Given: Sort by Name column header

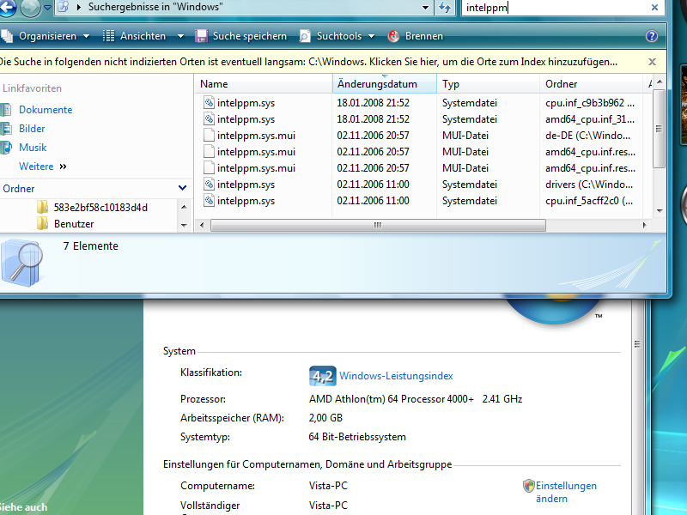Looking at the screenshot, I should [x=263, y=83].
